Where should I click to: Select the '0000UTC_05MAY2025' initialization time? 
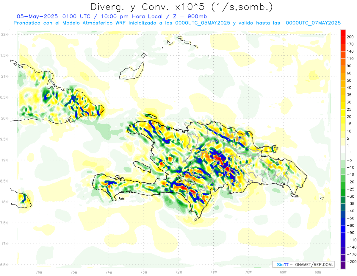(202, 23)
